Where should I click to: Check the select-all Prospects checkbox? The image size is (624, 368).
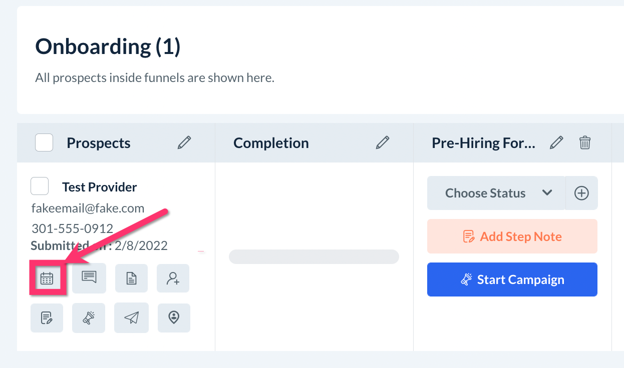tap(44, 143)
